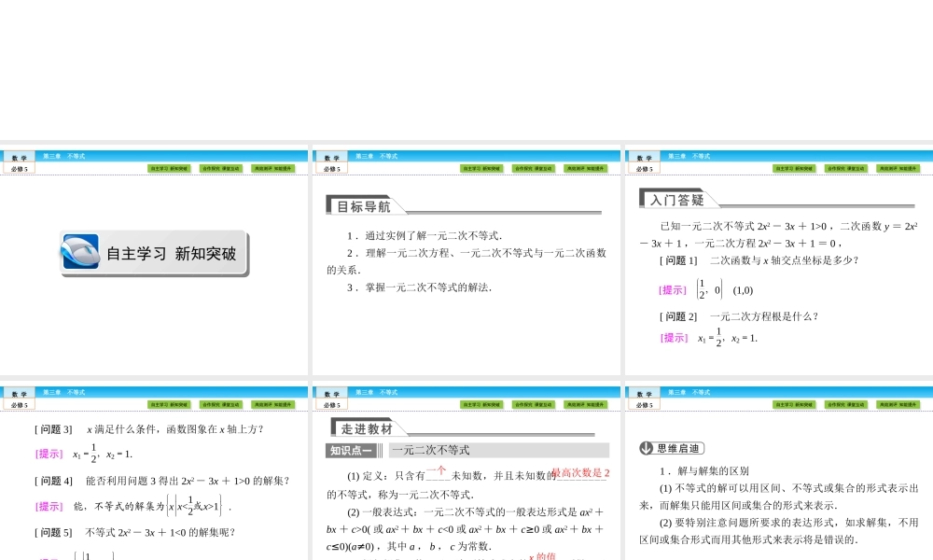Select the 第三章 不等式 chapter title text
933x560 pixels.
point(63,156)
